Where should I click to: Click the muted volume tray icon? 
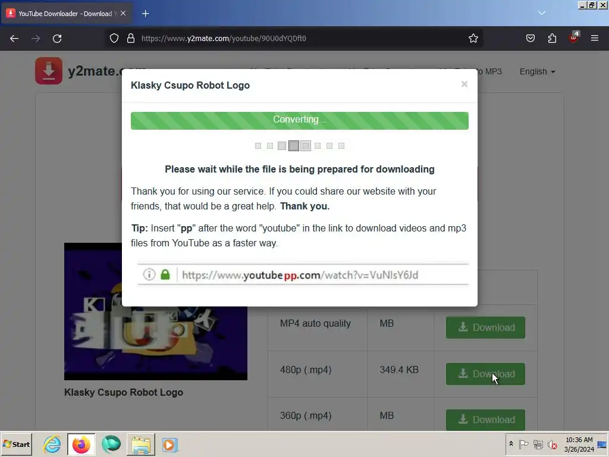pos(552,444)
